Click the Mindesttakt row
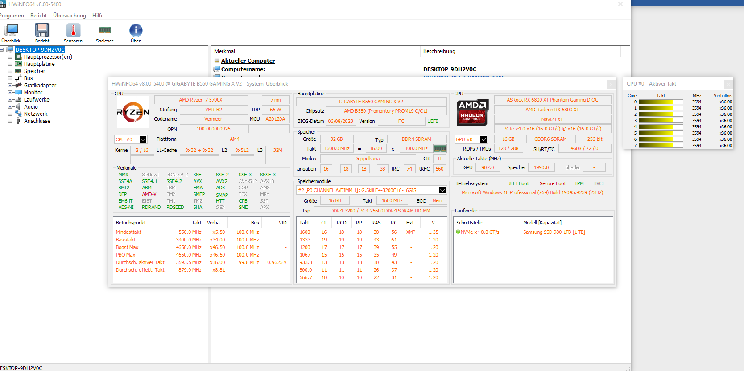 pyautogui.click(x=202, y=232)
